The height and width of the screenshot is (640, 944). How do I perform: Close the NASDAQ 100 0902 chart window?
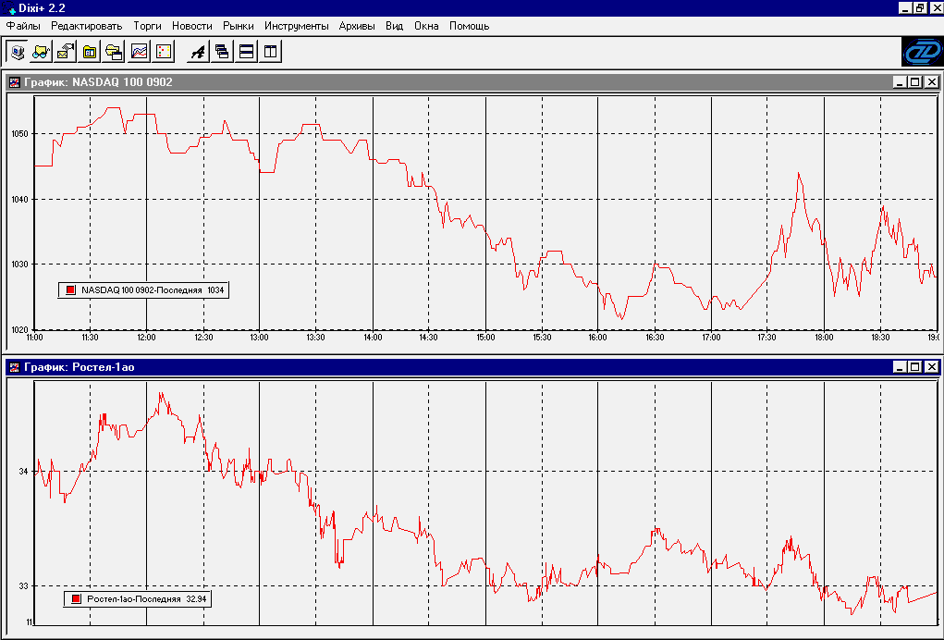[931, 82]
